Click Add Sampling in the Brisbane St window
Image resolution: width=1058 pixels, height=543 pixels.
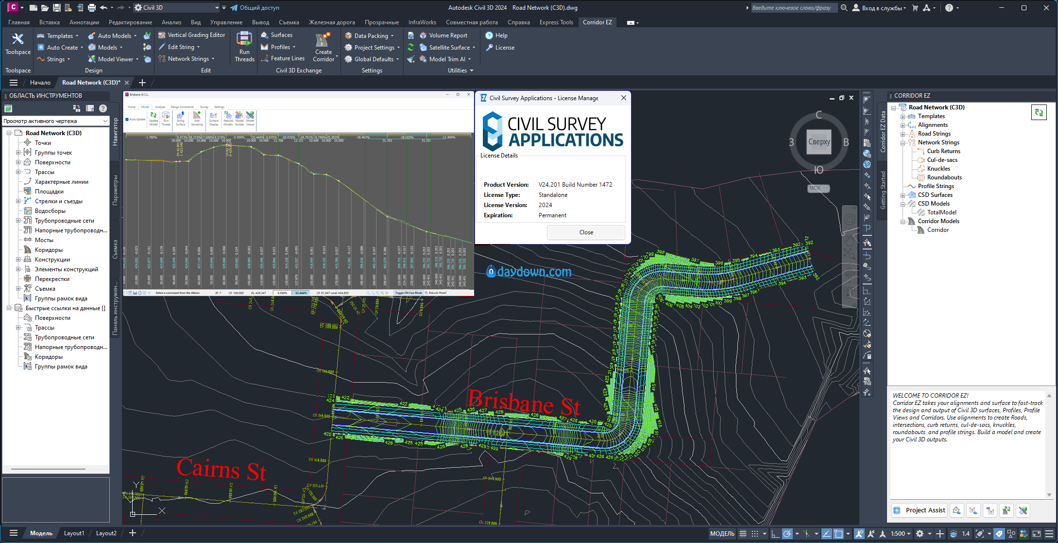pos(197,119)
